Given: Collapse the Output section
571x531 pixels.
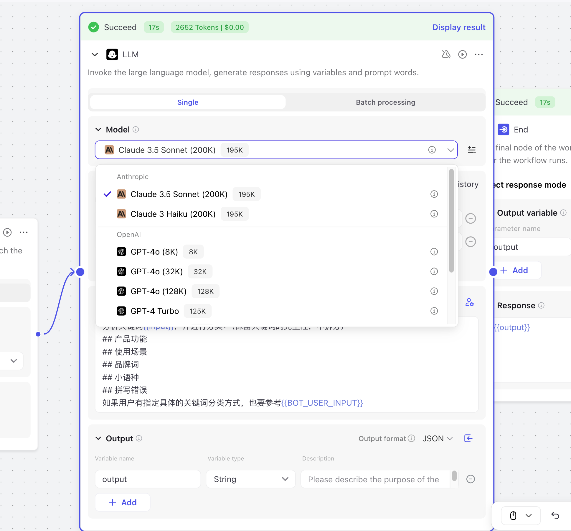Looking at the screenshot, I should (98, 438).
